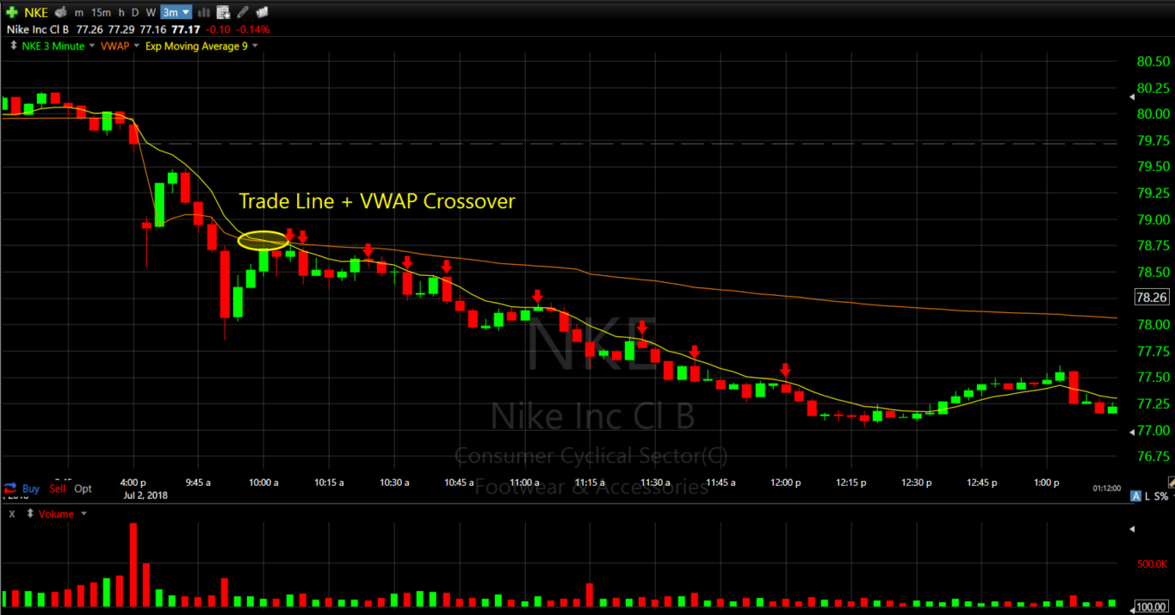Switch to the Daily timeframe
The image size is (1175, 615).
point(134,12)
